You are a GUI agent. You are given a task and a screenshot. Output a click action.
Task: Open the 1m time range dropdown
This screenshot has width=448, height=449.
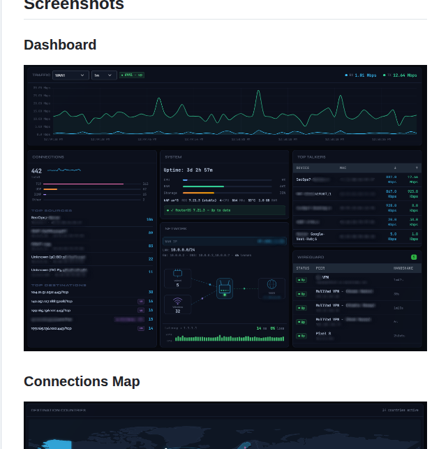(104, 75)
